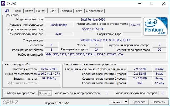The image size is (170, 106).
Task: Click the Intel Pentium G630 model field
Action: (93, 20)
